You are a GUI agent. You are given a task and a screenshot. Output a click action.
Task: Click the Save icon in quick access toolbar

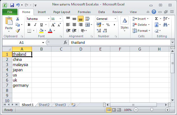point(12,5)
